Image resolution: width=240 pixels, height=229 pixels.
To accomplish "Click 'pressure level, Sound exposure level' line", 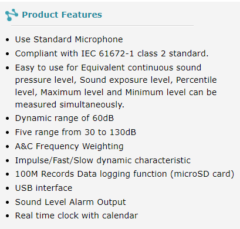I will click(x=116, y=80).
